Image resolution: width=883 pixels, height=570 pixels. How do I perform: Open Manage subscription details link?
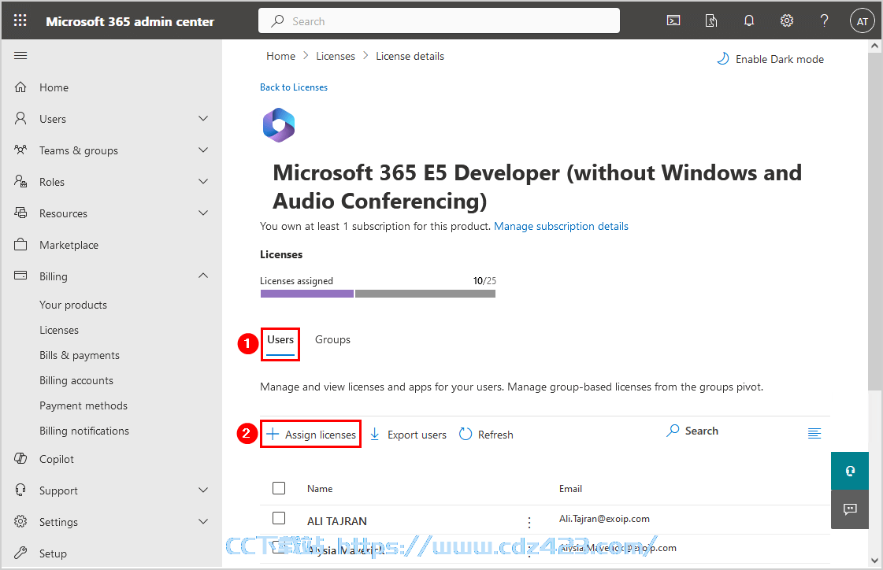pyautogui.click(x=561, y=226)
